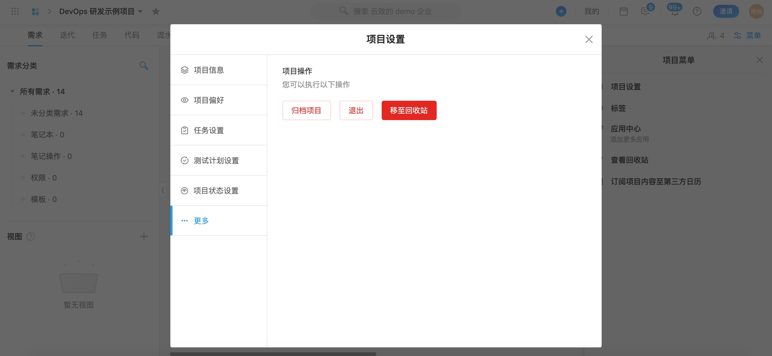Switch to the 任务 tab
Screen dimensions: 772x356
(99, 35)
